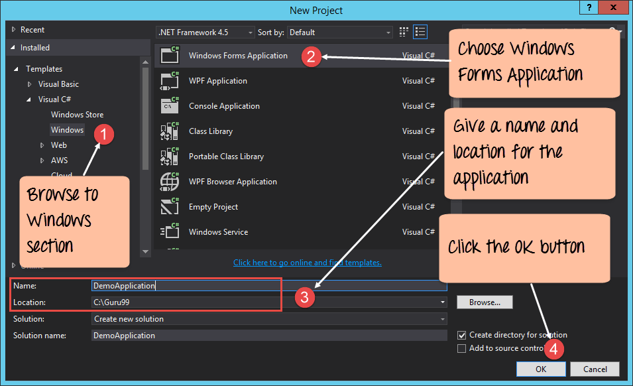Pick the Class Library template icon
The width and height of the screenshot is (633, 386).
click(x=170, y=131)
